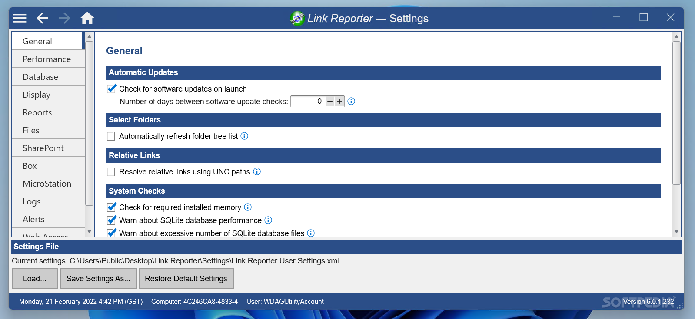The width and height of the screenshot is (695, 319).
Task: Go to Home via house icon
Action: click(x=87, y=18)
